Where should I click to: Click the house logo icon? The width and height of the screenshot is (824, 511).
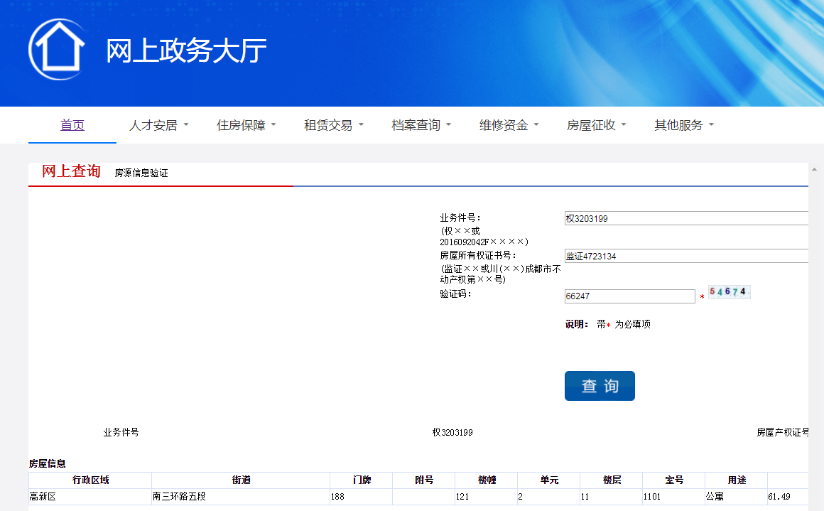click(x=57, y=49)
